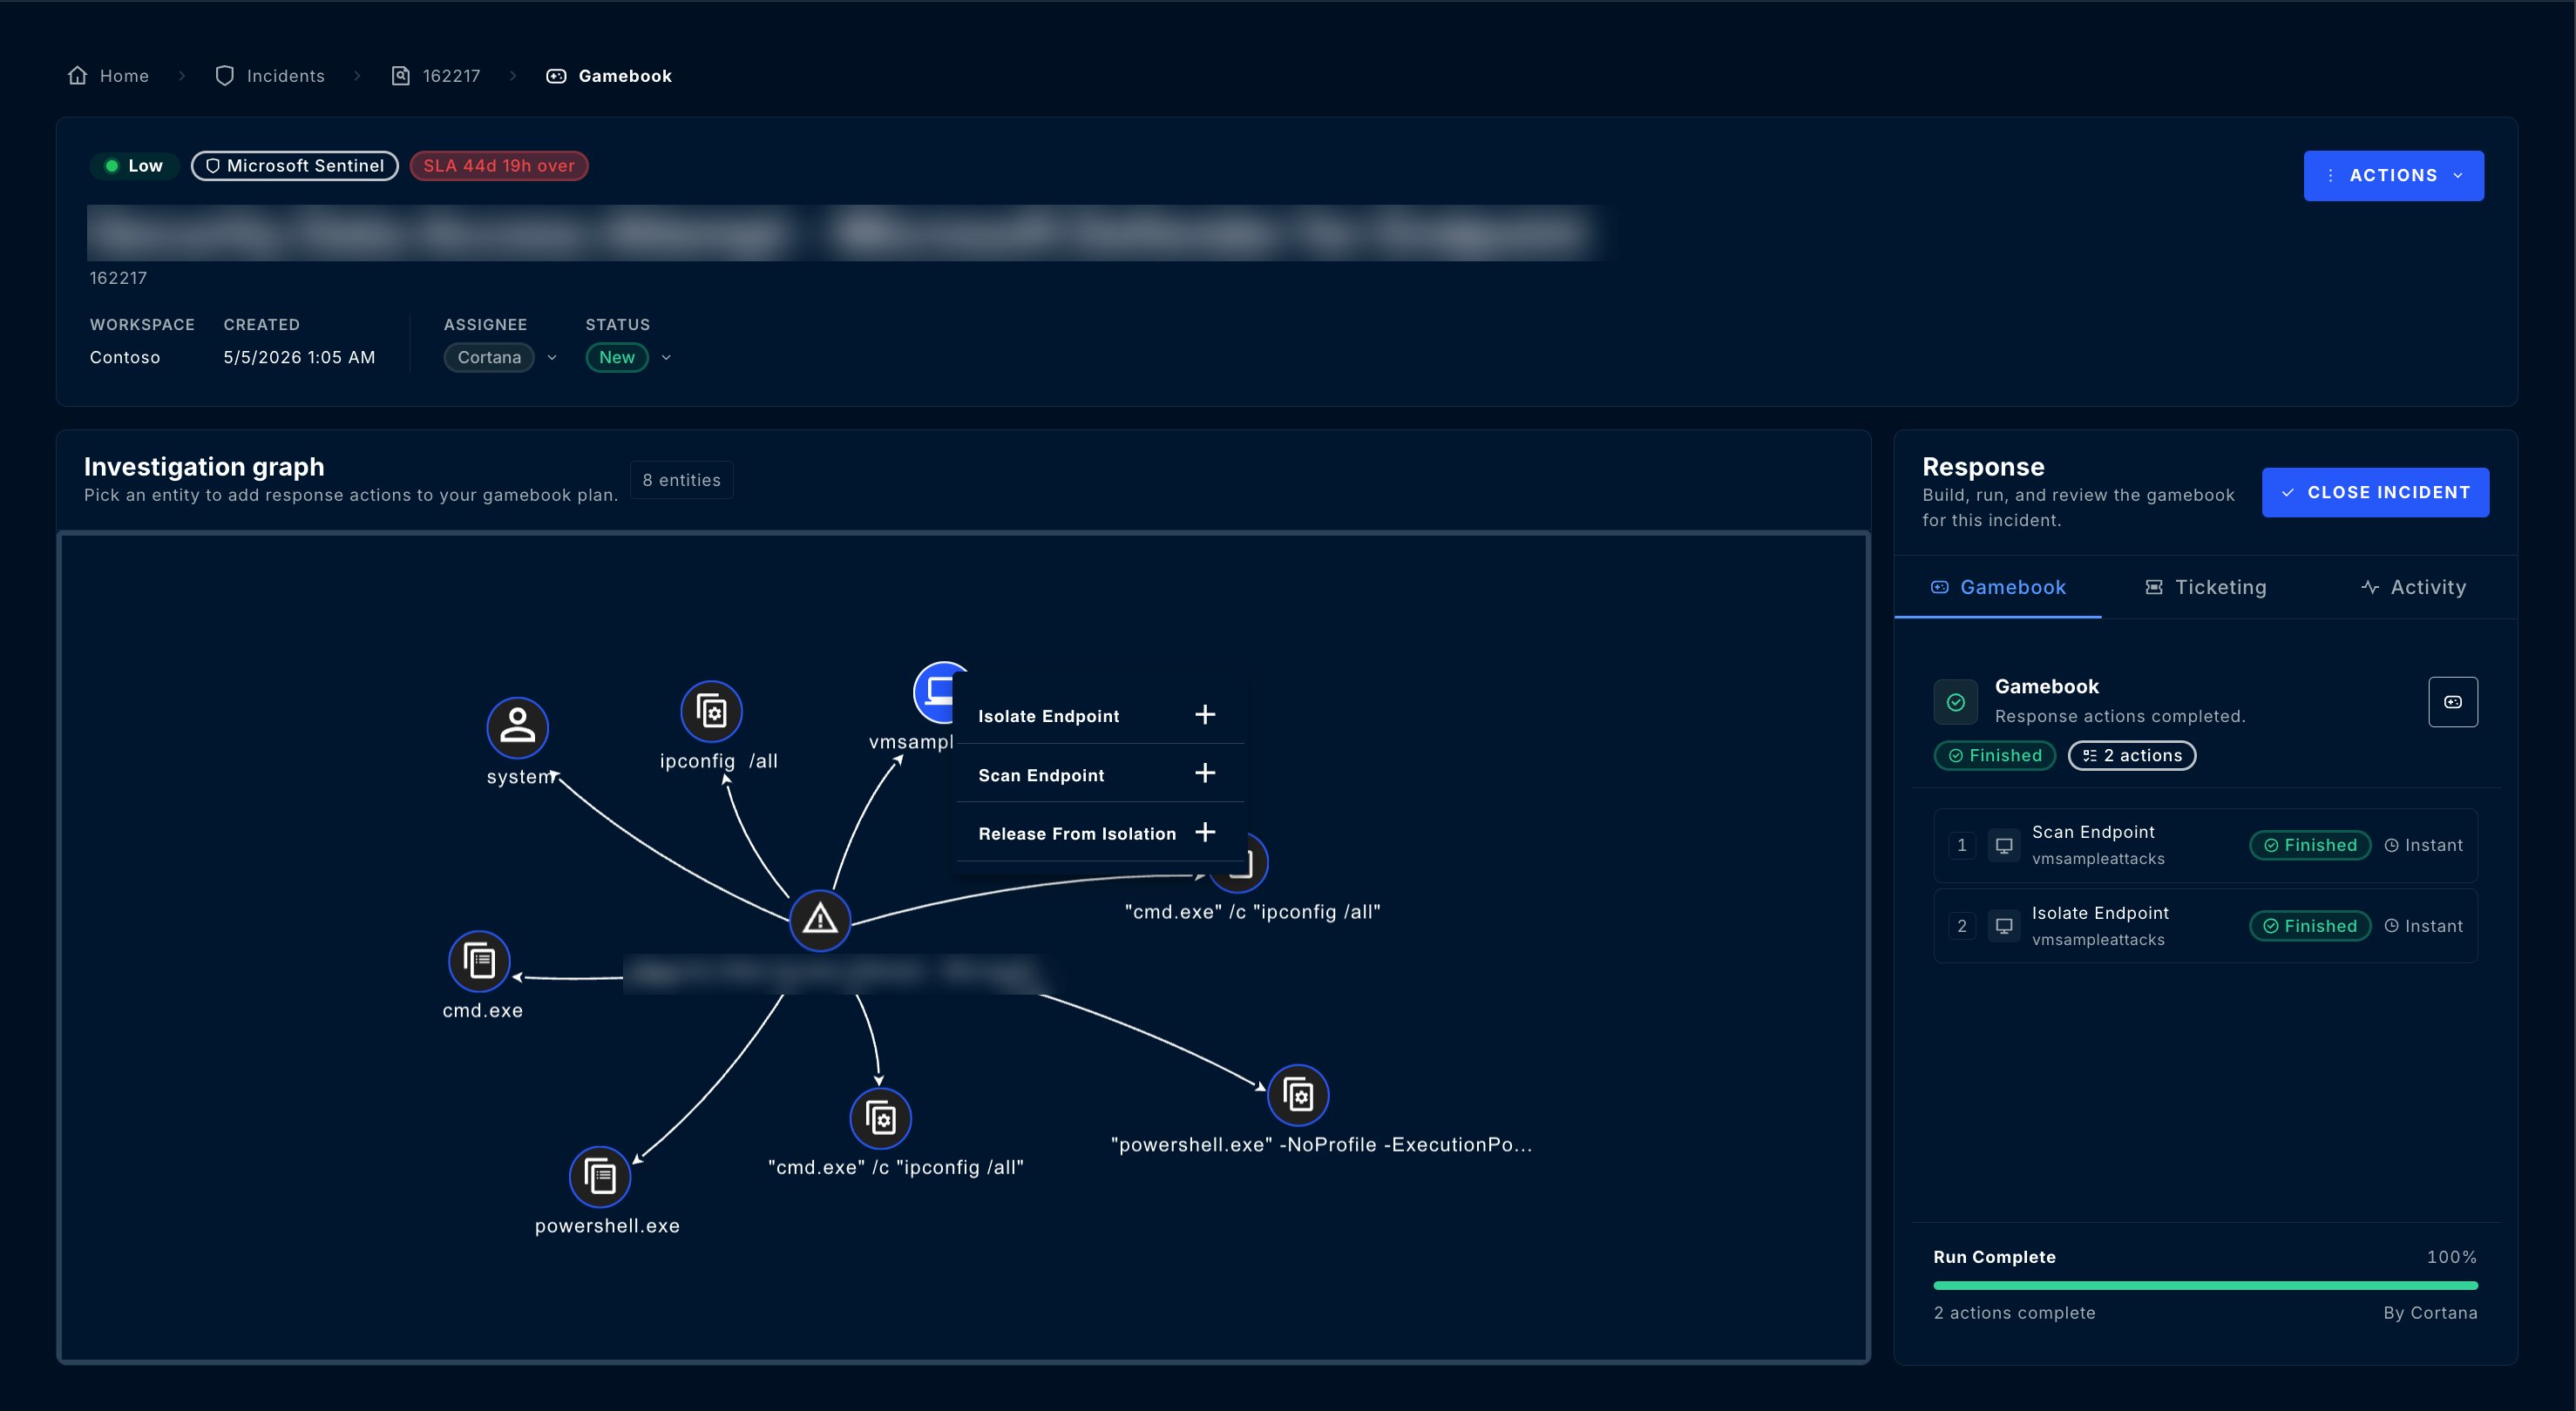The image size is (2576, 1411).
Task: Click the 162217 incident breadcrumb icon
Action: (400, 76)
